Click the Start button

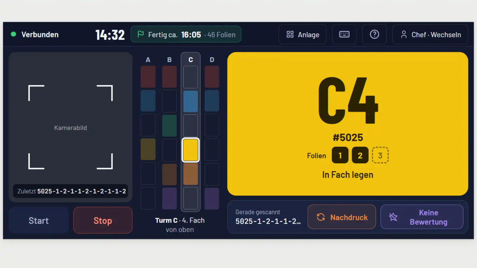click(x=39, y=220)
